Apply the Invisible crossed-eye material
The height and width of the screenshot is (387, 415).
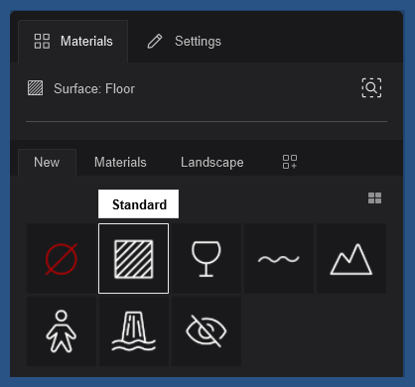207,331
